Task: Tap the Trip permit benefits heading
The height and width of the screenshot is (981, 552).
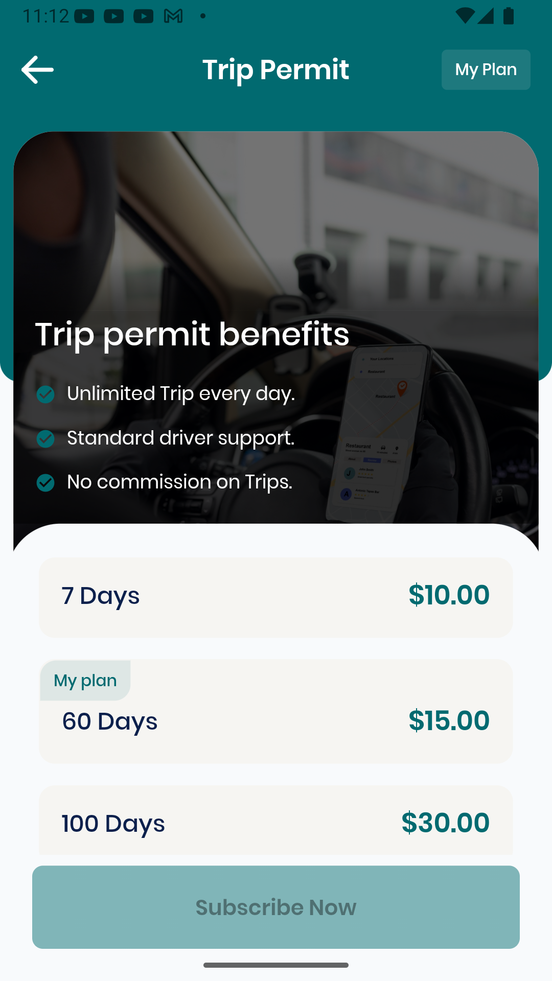Action: (x=192, y=335)
